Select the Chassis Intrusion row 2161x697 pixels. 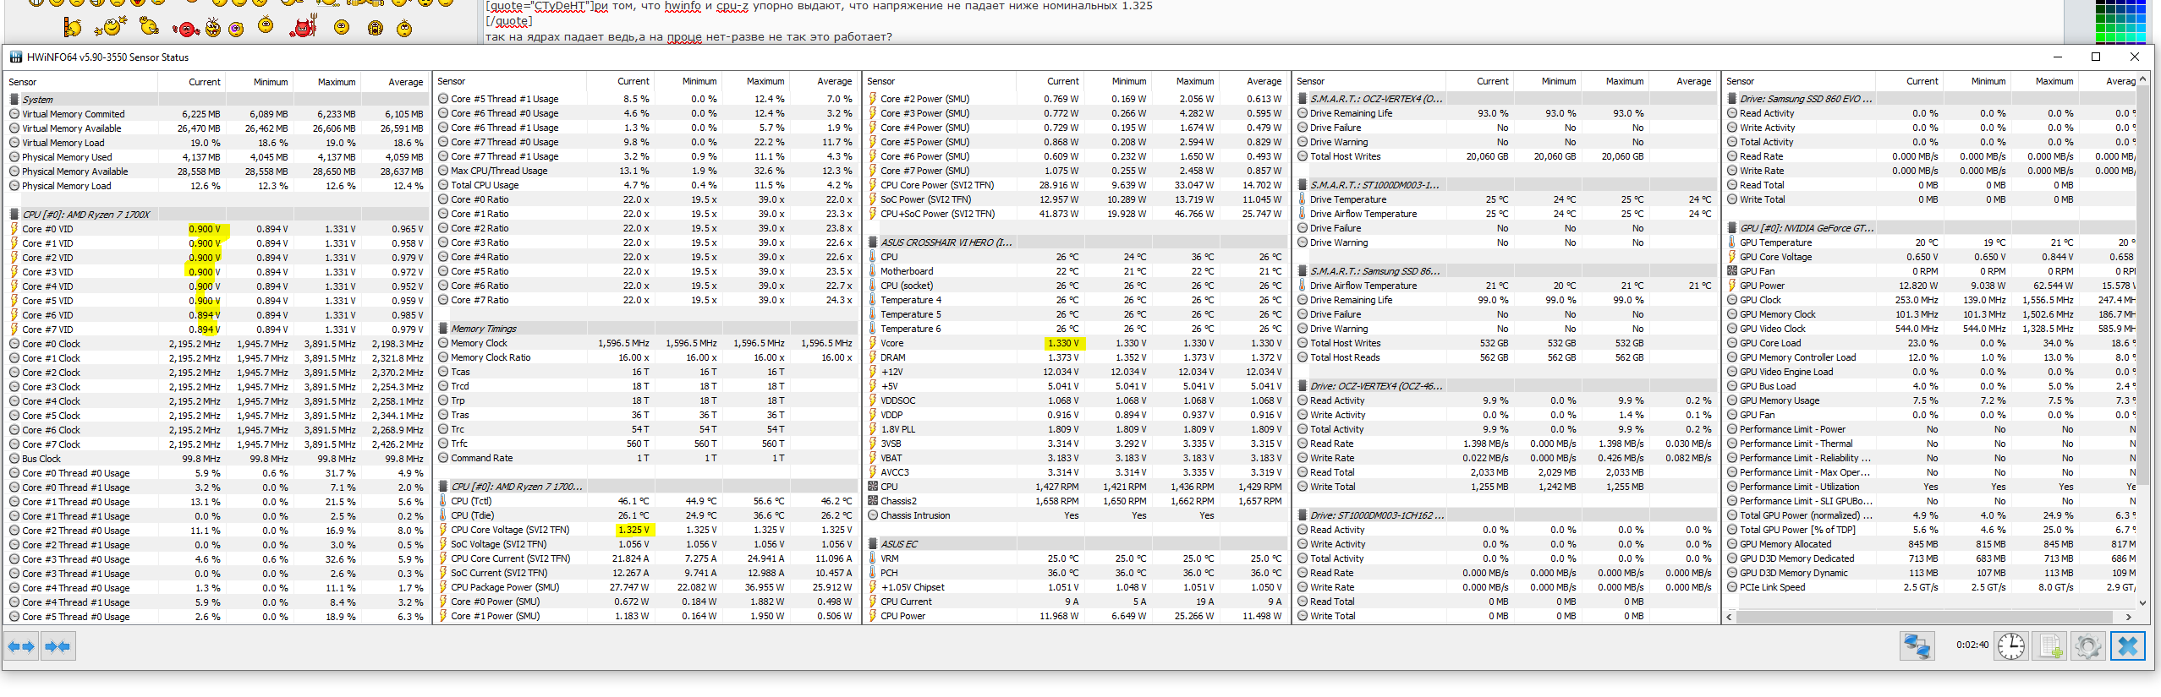click(1076, 515)
